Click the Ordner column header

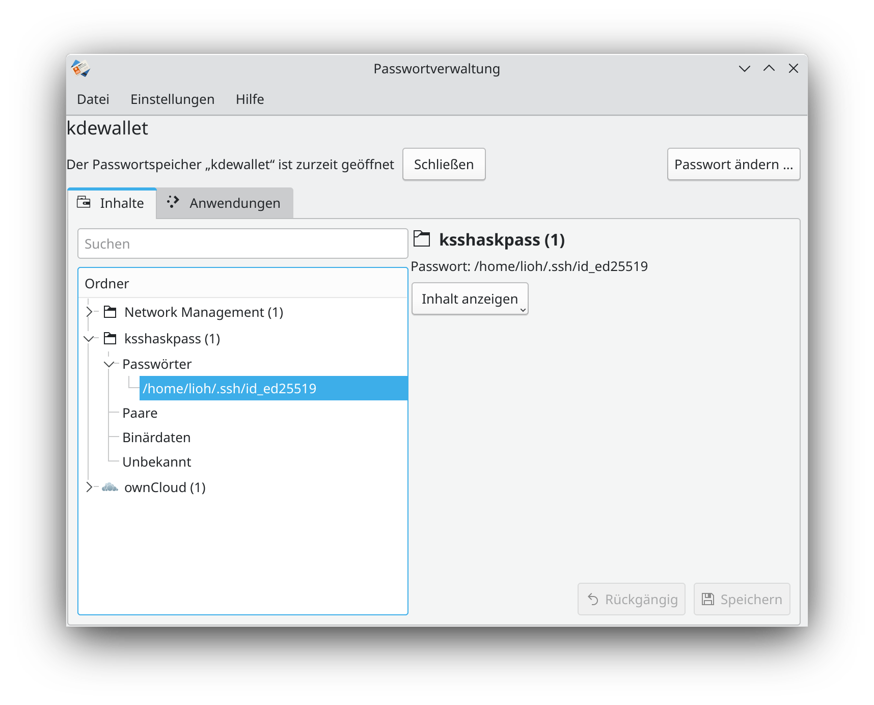coord(242,283)
